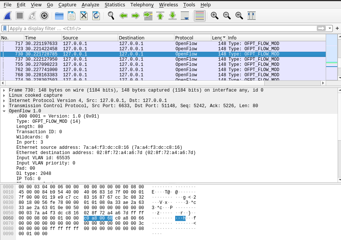Open the Telephony menu
341x240 pixels.
pyautogui.click(x=142, y=4)
